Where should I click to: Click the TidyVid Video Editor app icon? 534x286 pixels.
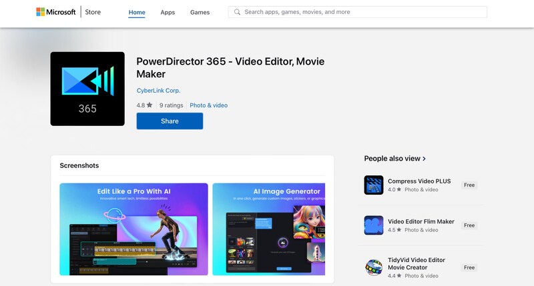374,267
